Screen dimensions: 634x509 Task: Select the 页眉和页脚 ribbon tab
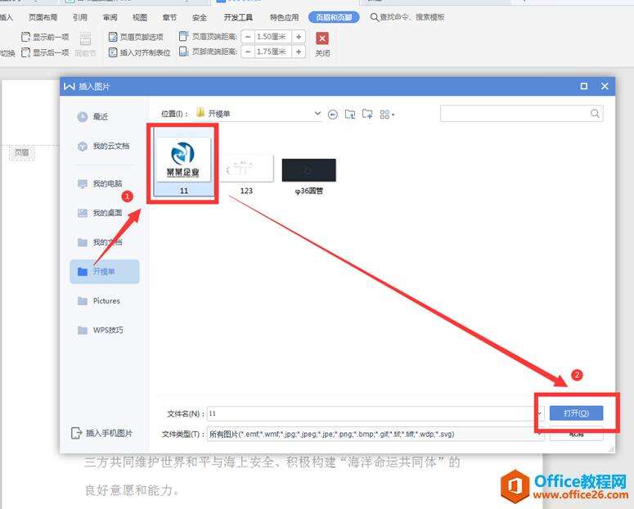click(x=334, y=17)
